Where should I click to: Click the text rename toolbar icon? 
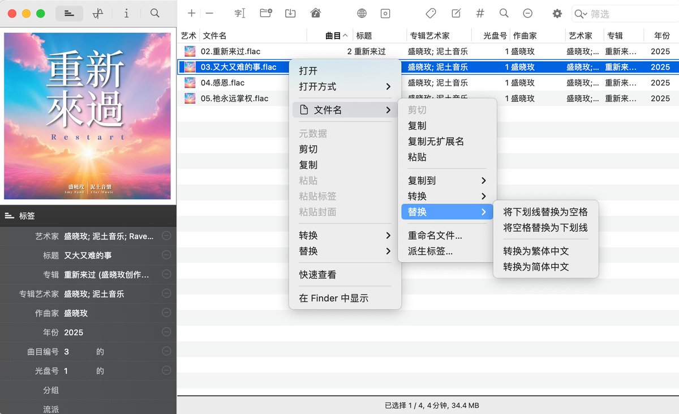239,14
